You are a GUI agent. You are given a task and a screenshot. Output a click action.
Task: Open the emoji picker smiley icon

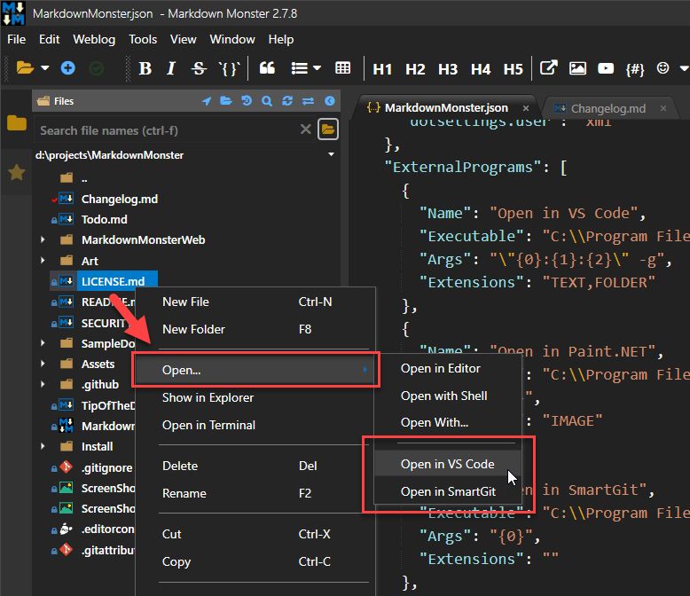(663, 67)
